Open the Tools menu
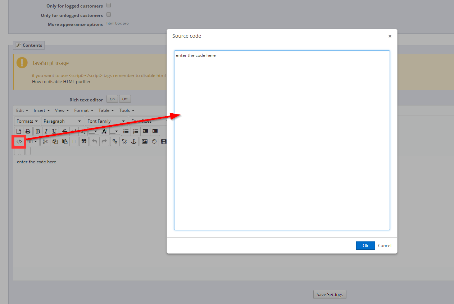The width and height of the screenshot is (454, 304). pos(127,110)
